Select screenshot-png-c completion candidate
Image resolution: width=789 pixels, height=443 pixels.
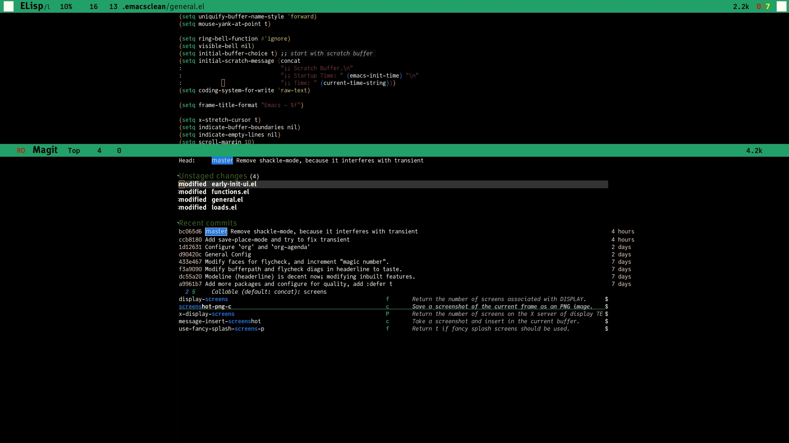[x=205, y=307]
